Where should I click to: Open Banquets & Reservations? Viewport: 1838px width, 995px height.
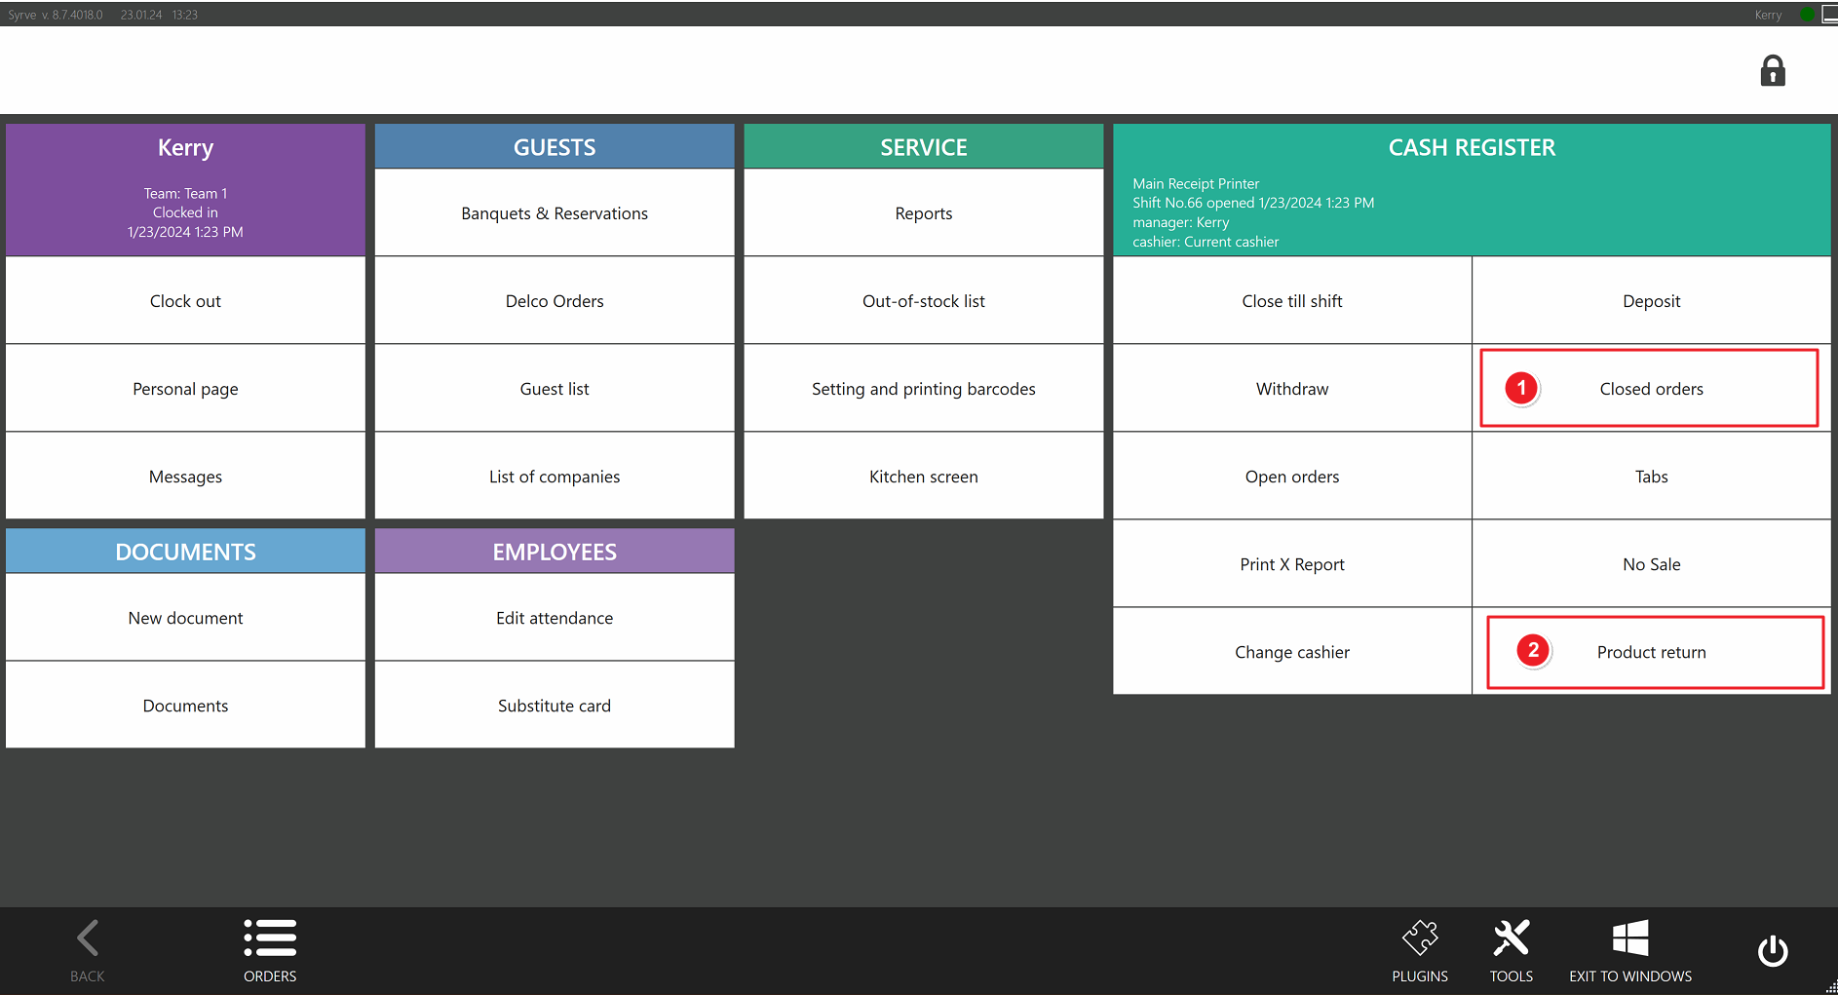coord(555,213)
